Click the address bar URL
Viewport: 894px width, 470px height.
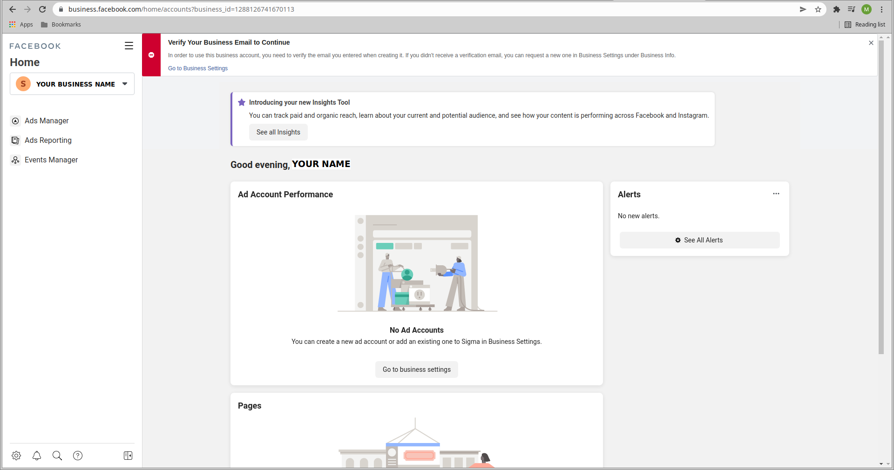[x=181, y=9]
